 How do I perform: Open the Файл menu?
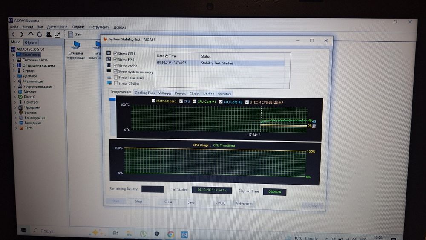click(14, 27)
